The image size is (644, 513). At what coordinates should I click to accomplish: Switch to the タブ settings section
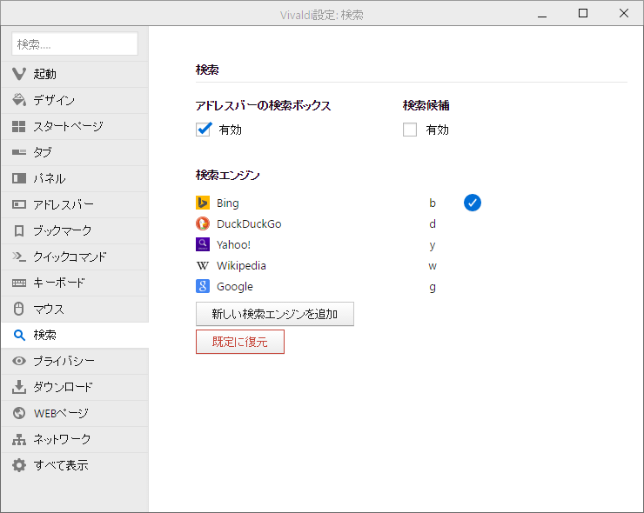pos(75,152)
